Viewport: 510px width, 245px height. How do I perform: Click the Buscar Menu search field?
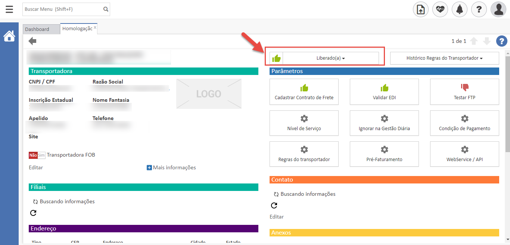[x=63, y=9]
